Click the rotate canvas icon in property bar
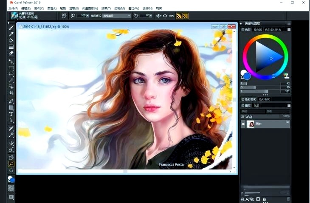The height and width of the screenshot is (203, 310). 136,16
